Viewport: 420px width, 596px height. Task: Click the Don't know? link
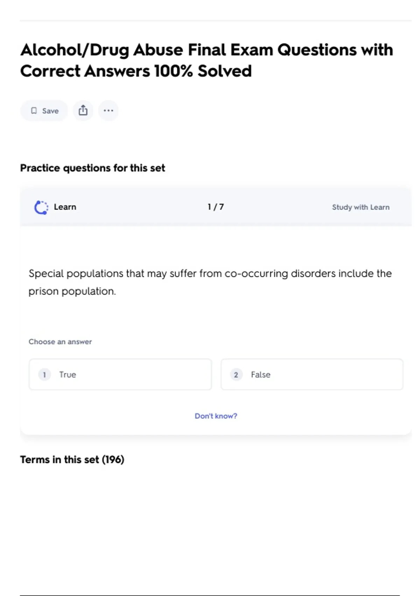pos(216,416)
